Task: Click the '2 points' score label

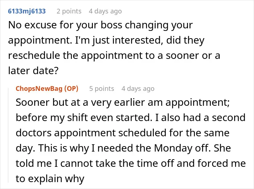Action: pos(69,11)
